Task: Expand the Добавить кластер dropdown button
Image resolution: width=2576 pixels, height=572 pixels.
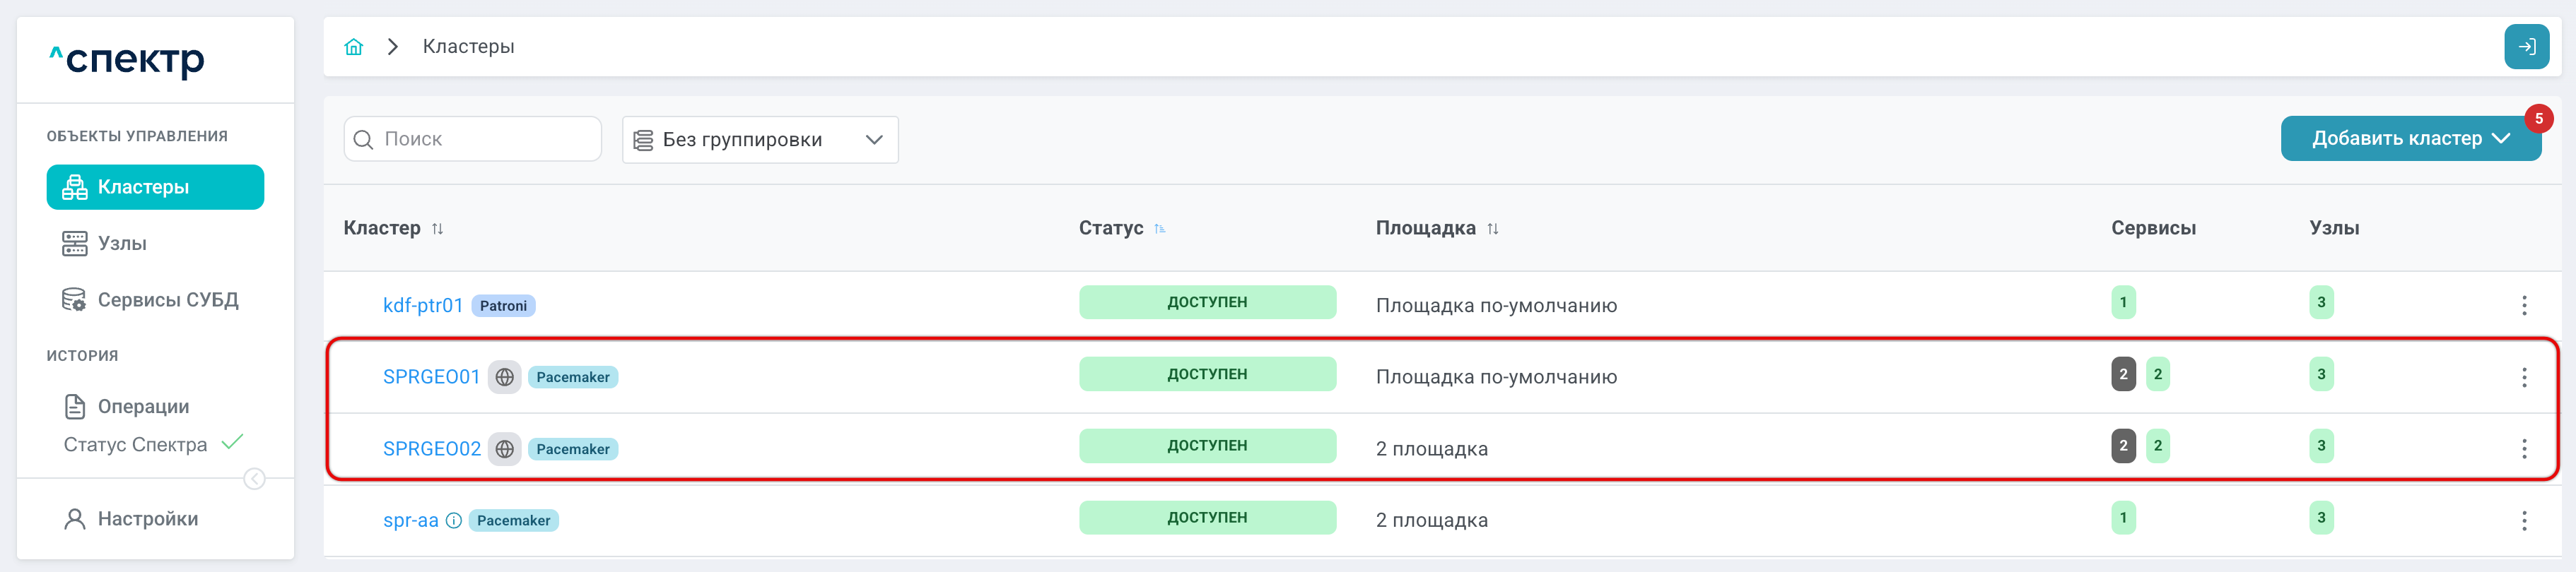Action: 2411,138
